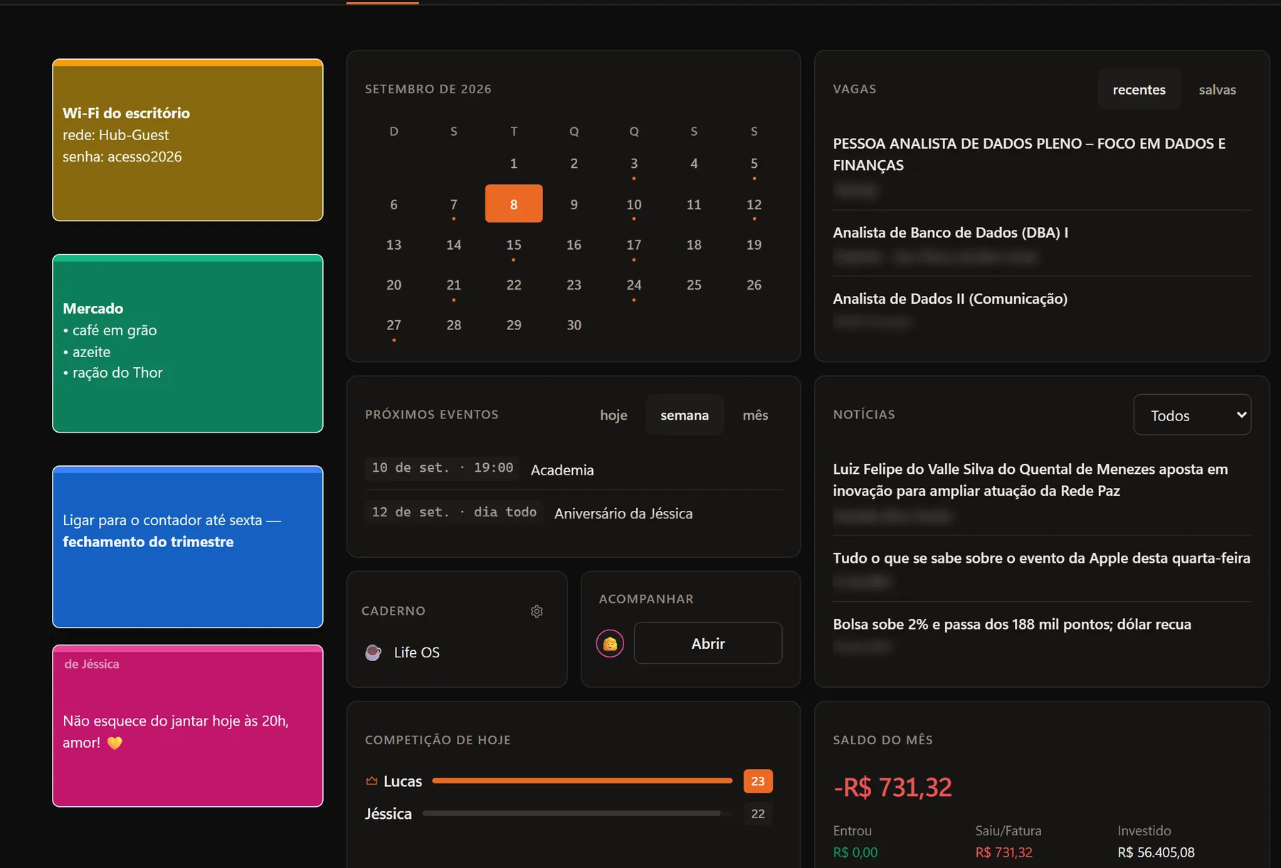Open Analista de Dados II (Comunicação) job
Image resolution: width=1281 pixels, height=868 pixels.
[950, 299]
